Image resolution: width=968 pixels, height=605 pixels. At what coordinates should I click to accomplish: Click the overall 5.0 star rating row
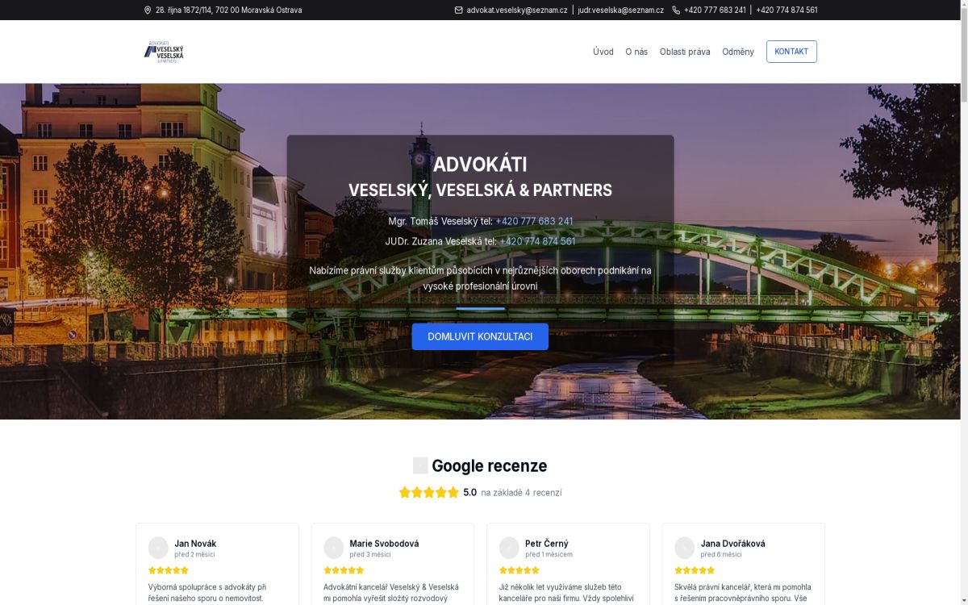[x=428, y=490]
